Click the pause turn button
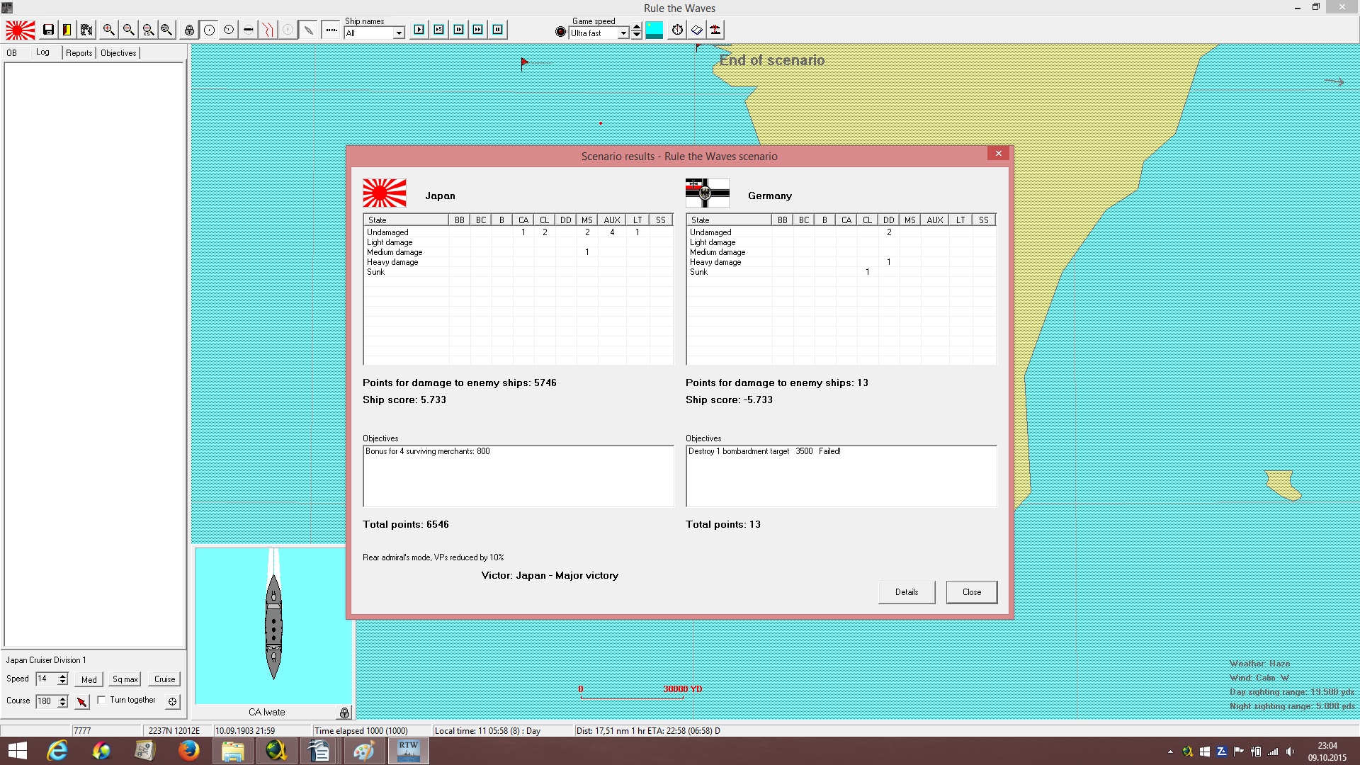 pos(497,30)
